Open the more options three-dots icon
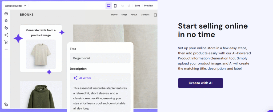This screenshot has height=112, width=273. coord(6,49)
